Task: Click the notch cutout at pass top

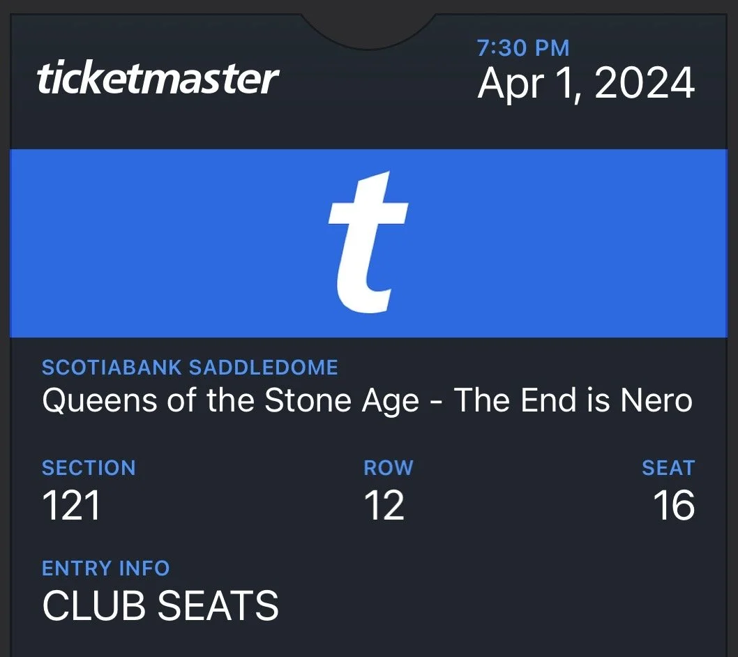Action: point(368,29)
